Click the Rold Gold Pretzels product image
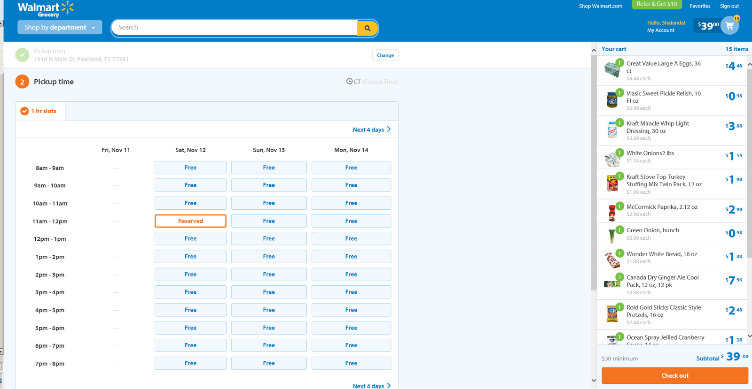This screenshot has height=389, width=752. coord(612,313)
